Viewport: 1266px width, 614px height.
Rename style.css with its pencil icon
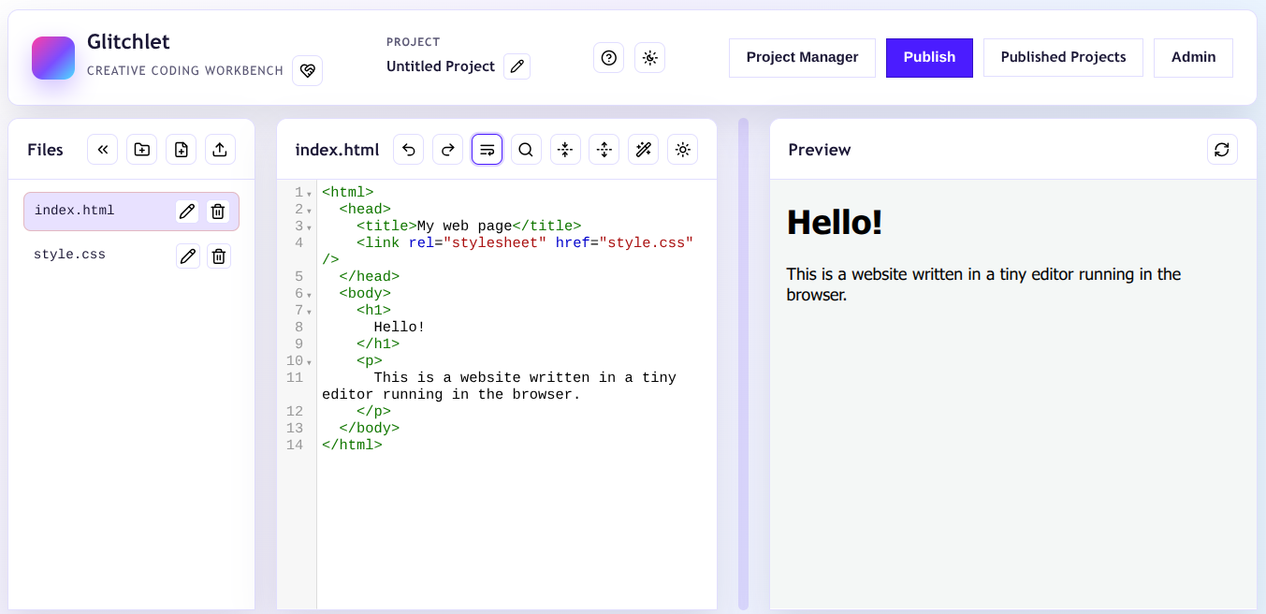[x=188, y=256]
